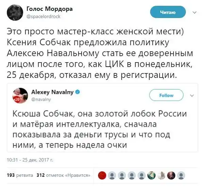Screen dimensions: 208x187
Task: Open the Alexey Navalny name link
Action: [x=53, y=92]
